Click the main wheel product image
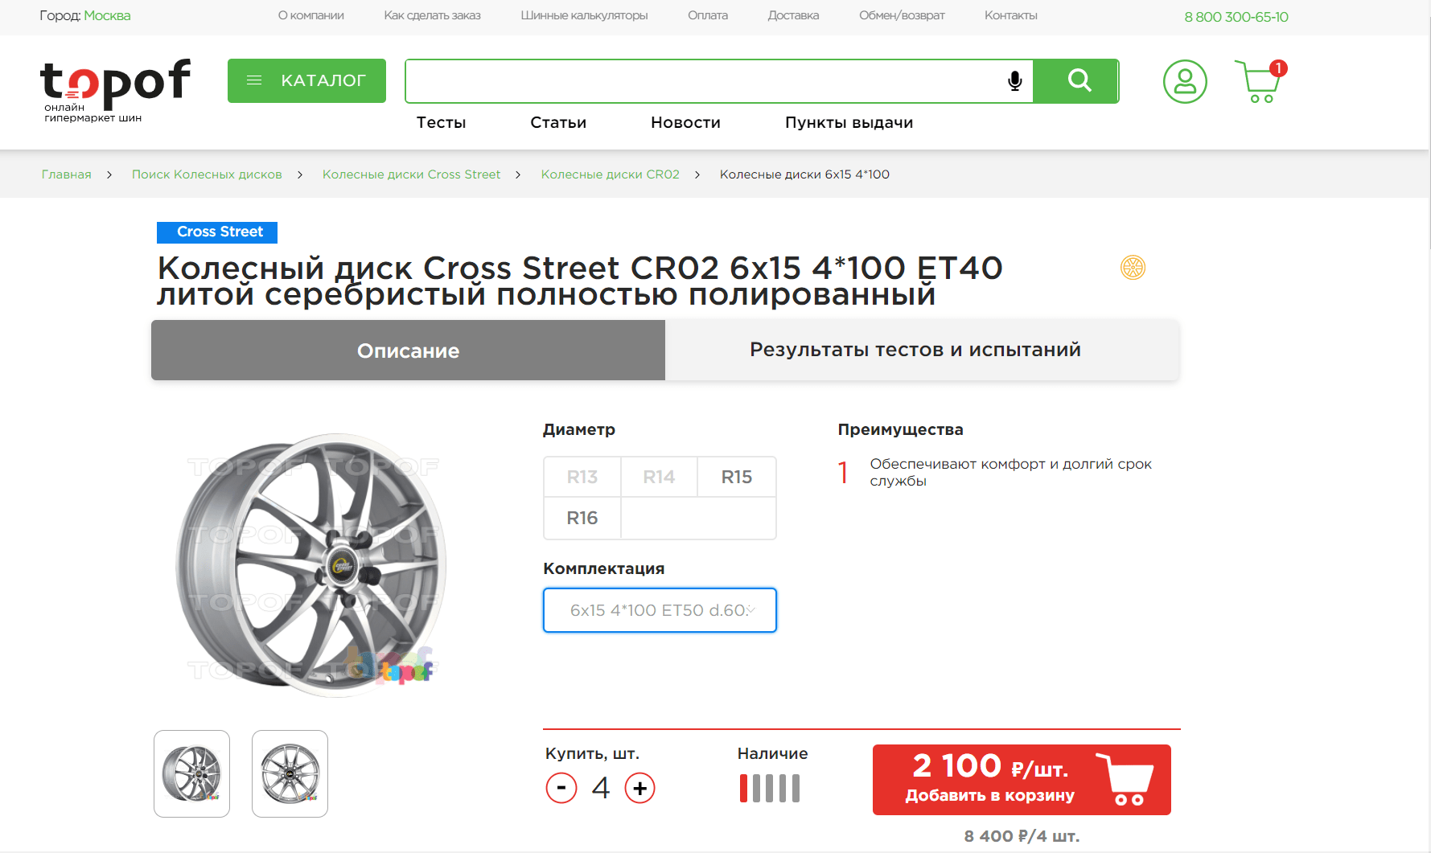The height and width of the screenshot is (853, 1431). [x=311, y=565]
